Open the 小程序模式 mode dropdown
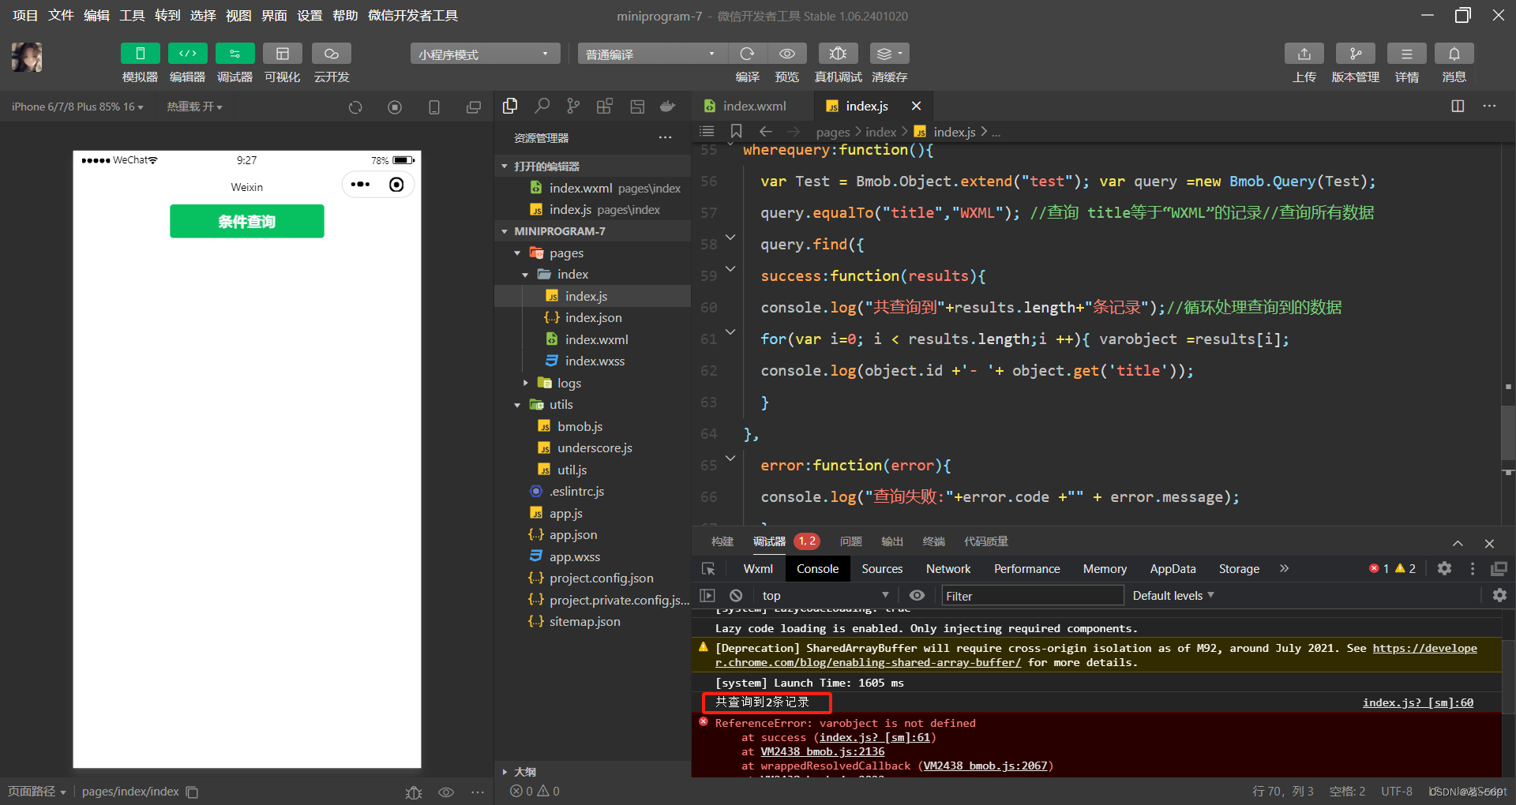This screenshot has width=1516, height=805. click(485, 54)
